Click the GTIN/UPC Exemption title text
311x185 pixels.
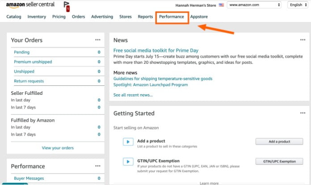point(158,161)
